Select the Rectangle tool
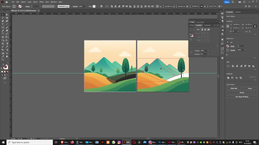Image resolution: width=259 pixels, height=145 pixels. [3, 27]
